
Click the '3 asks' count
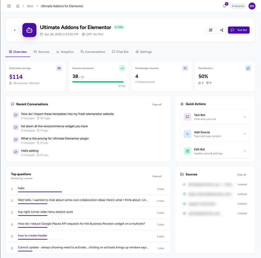[x=160, y=189]
